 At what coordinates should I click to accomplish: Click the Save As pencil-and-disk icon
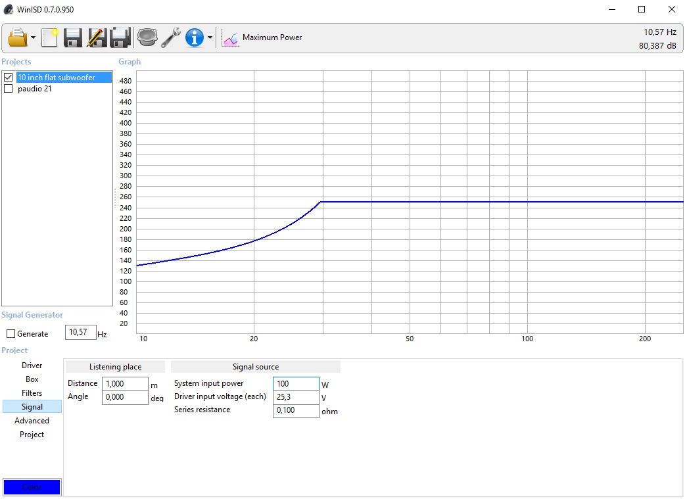pos(97,37)
